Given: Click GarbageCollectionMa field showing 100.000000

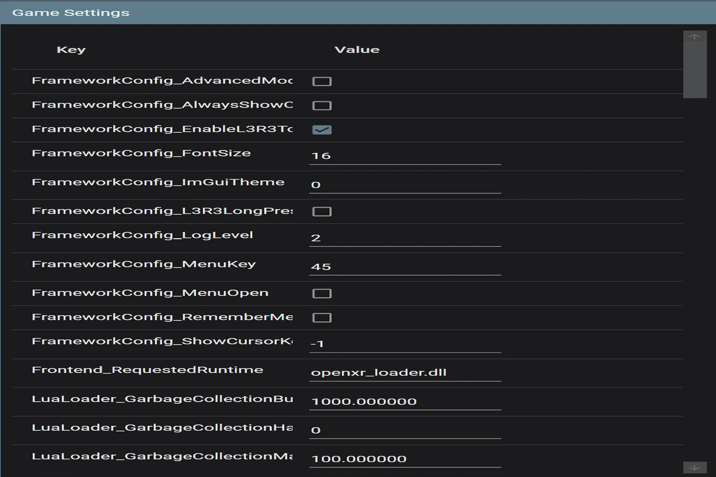Looking at the screenshot, I should [405, 459].
